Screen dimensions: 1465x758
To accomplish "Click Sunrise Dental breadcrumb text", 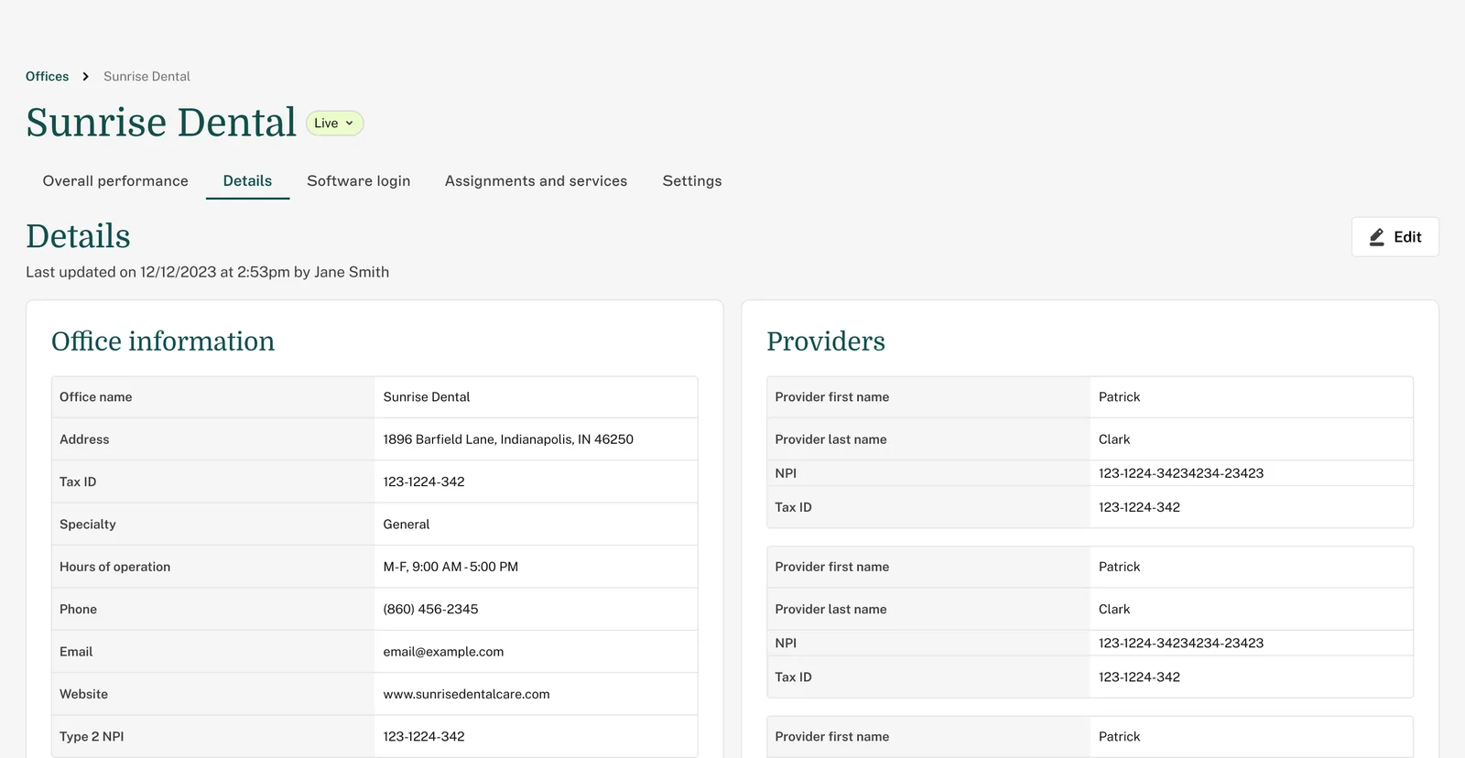I will pos(146,77).
